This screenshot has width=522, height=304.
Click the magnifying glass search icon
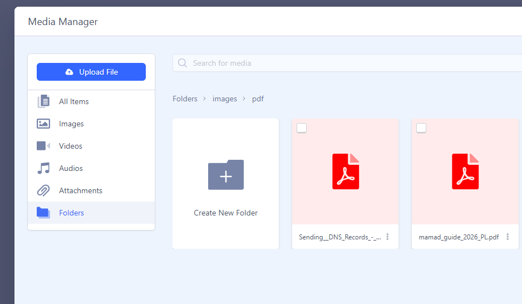click(x=182, y=63)
